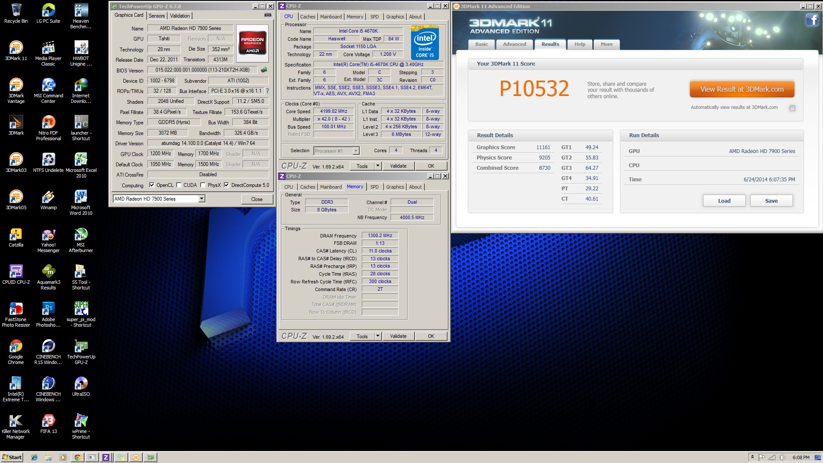Open the LG PC Suite desktop icon
The width and height of the screenshot is (823, 463).
(48, 13)
